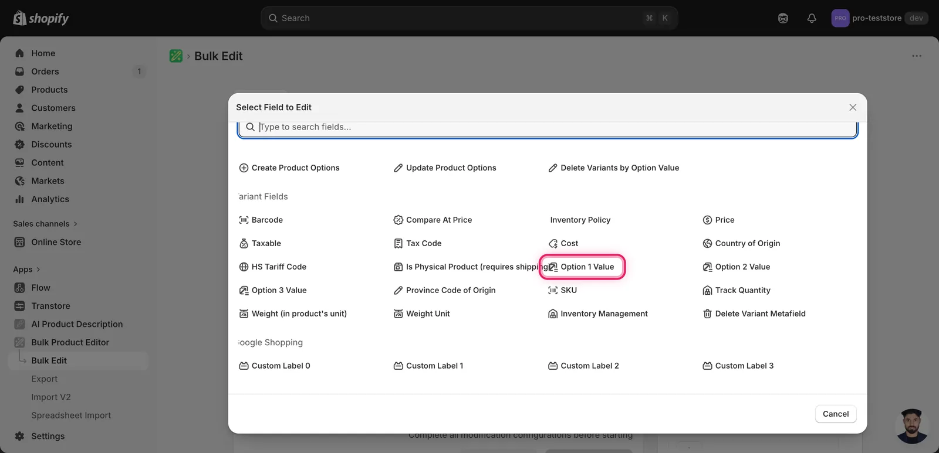Choose Inventory Policy field
The width and height of the screenshot is (939, 453).
click(x=580, y=220)
